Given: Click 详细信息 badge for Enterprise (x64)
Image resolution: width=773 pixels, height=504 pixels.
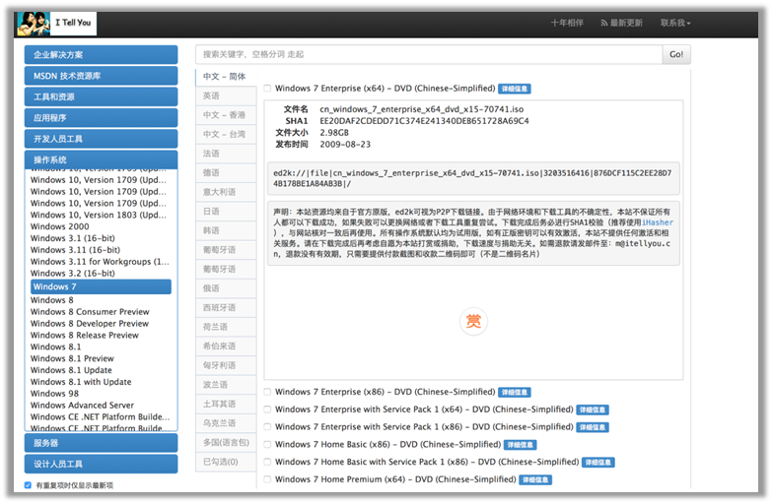Looking at the screenshot, I should coord(515,89).
